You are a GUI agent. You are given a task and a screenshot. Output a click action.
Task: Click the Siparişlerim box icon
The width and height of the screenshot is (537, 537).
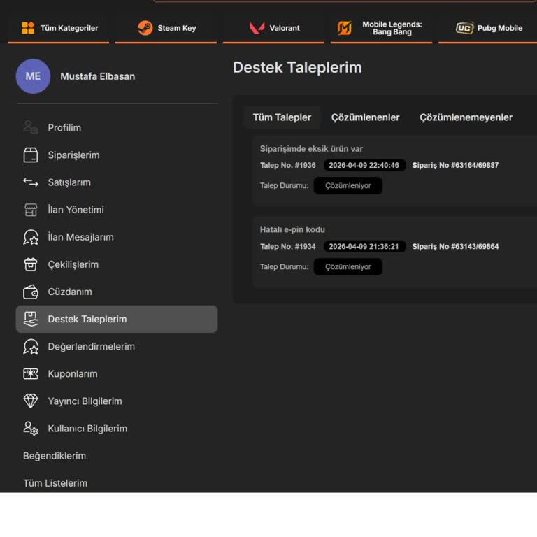click(x=31, y=155)
